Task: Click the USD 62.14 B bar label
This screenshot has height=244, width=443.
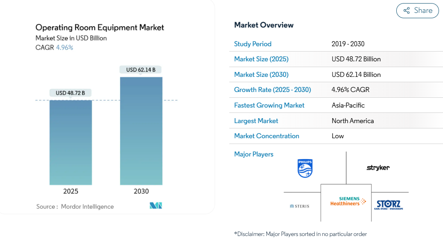Action: click(x=141, y=70)
